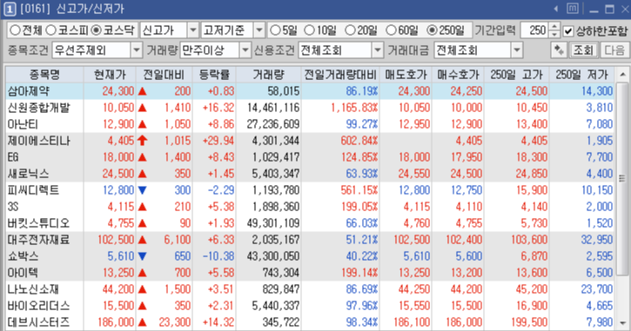
Task: Open the 고저기준 dropdown
Action: [x=259, y=30]
